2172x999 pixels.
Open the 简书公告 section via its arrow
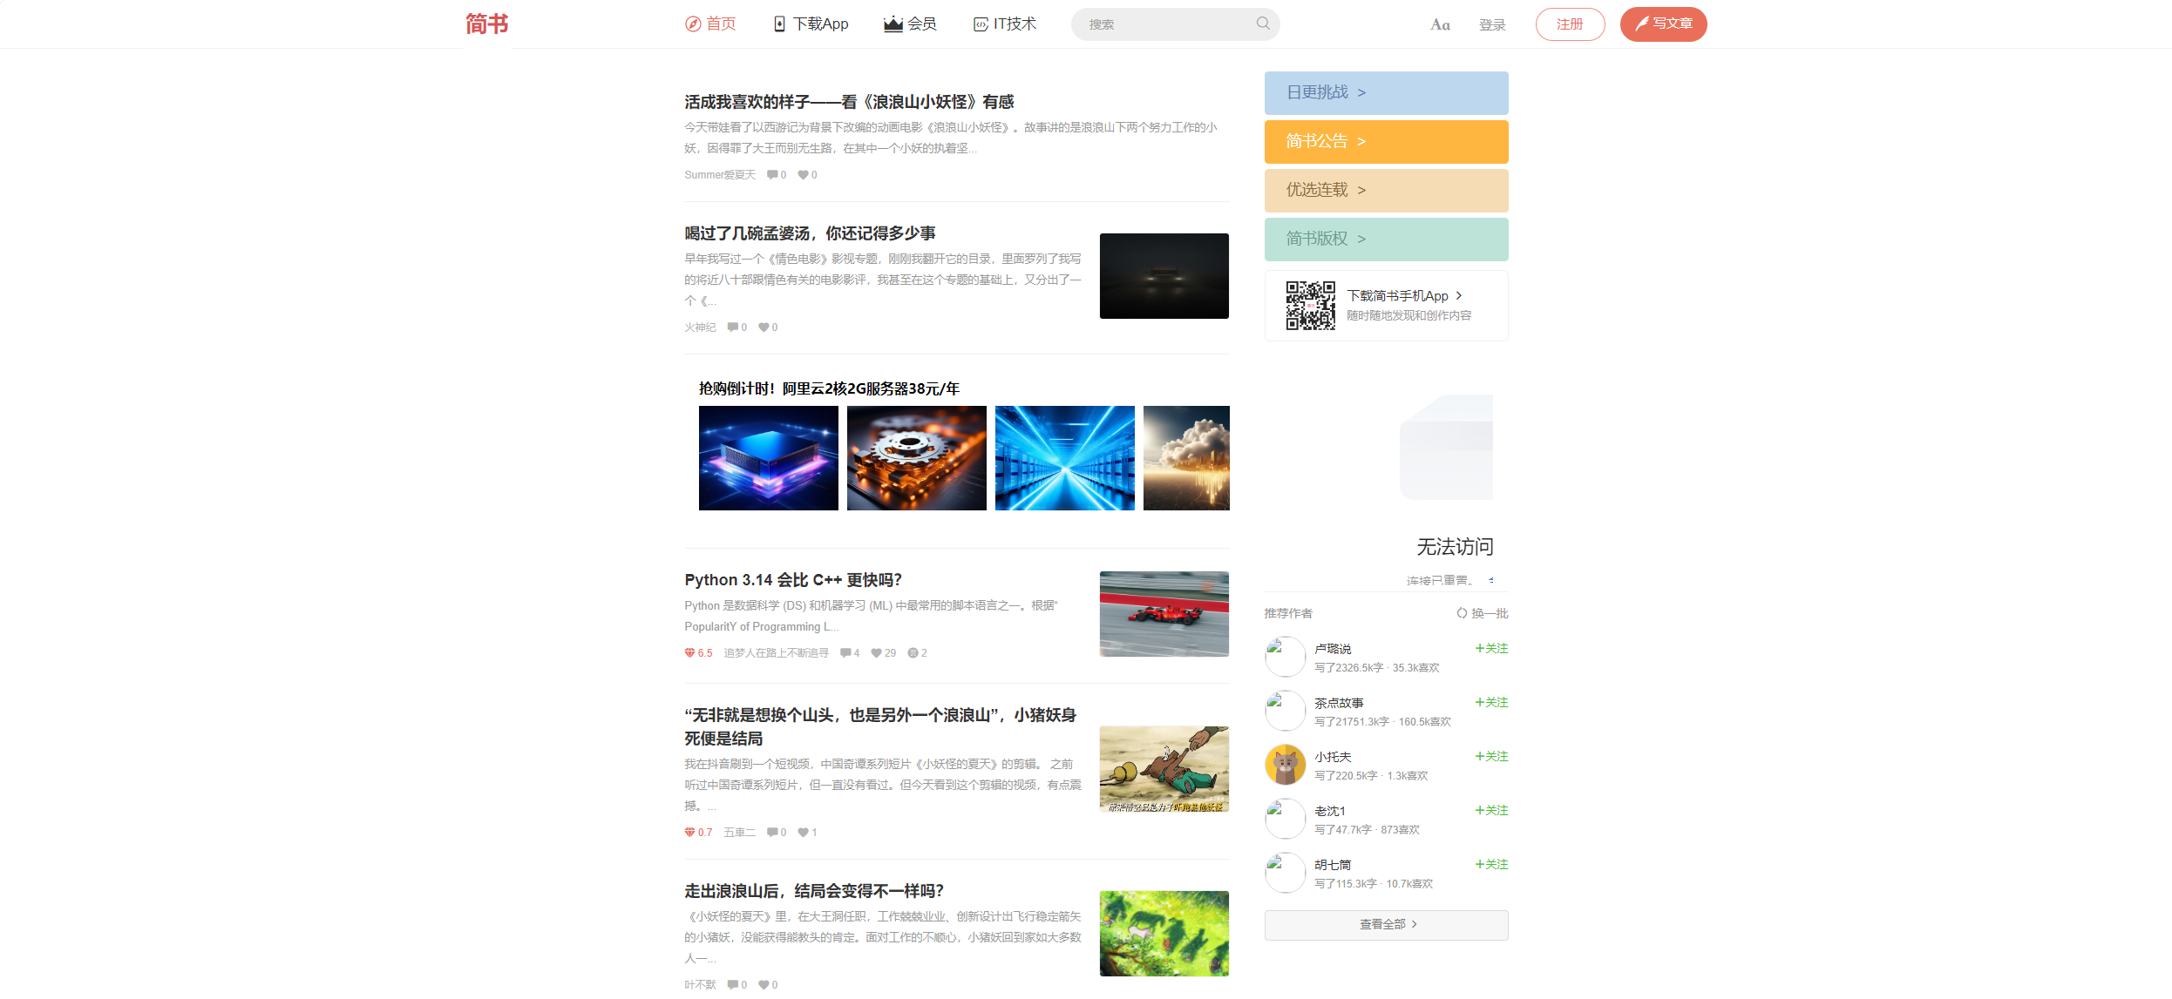1361,141
